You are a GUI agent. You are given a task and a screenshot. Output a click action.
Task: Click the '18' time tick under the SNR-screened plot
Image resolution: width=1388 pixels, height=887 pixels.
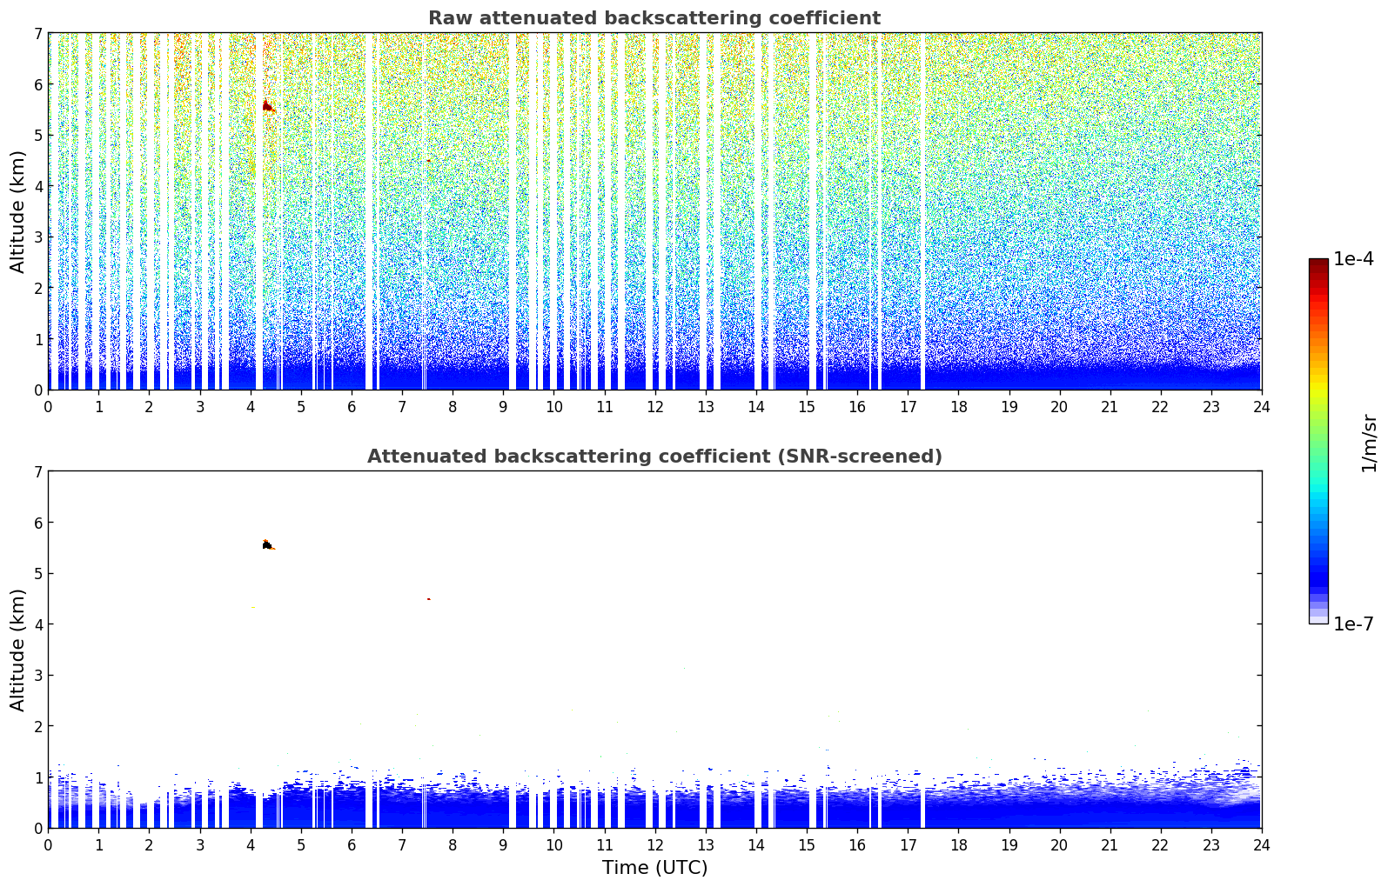point(958,844)
